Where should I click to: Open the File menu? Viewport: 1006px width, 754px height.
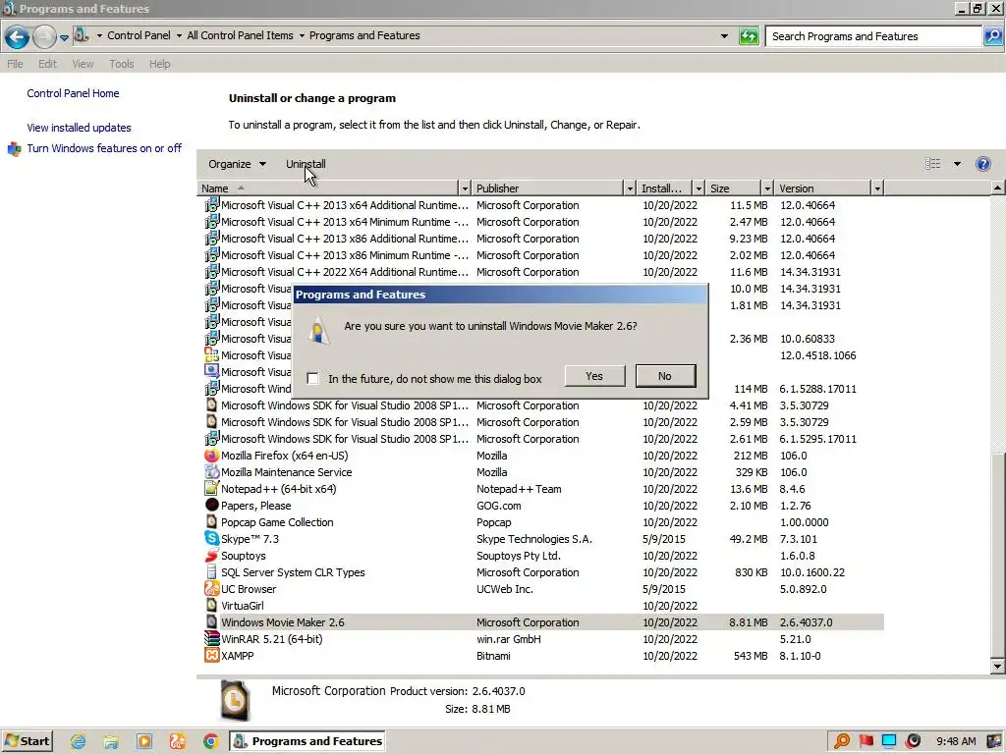[15, 64]
